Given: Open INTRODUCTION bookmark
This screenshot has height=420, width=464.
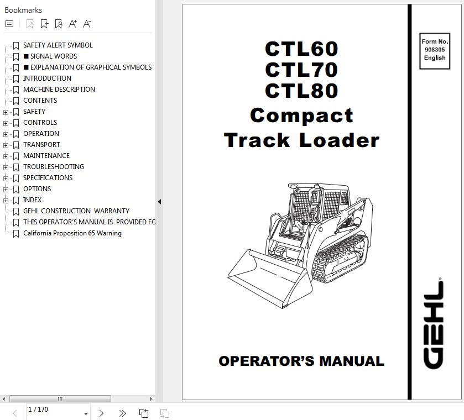Looking at the screenshot, I should click(x=48, y=78).
